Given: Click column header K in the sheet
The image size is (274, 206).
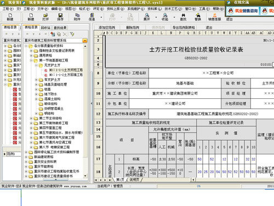Looking at the screenshot, I should (153, 33).
